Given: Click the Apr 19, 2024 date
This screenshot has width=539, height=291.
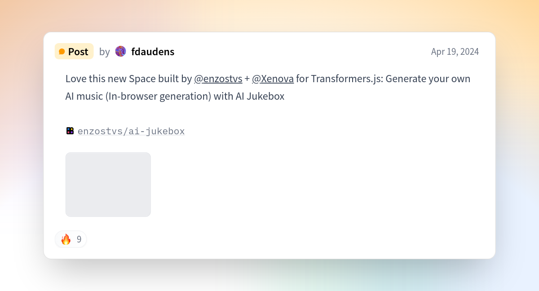Looking at the screenshot, I should 455,52.
